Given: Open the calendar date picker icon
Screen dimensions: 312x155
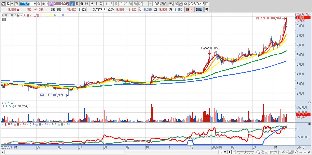Looking at the screenshot, I should click(206, 4).
